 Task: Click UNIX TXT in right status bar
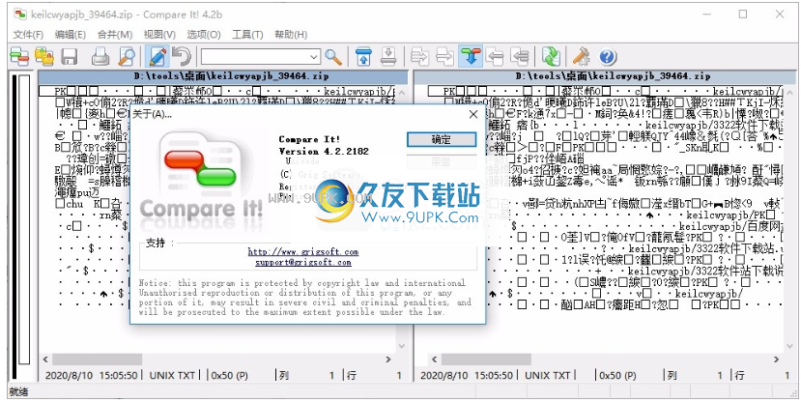[548, 376]
